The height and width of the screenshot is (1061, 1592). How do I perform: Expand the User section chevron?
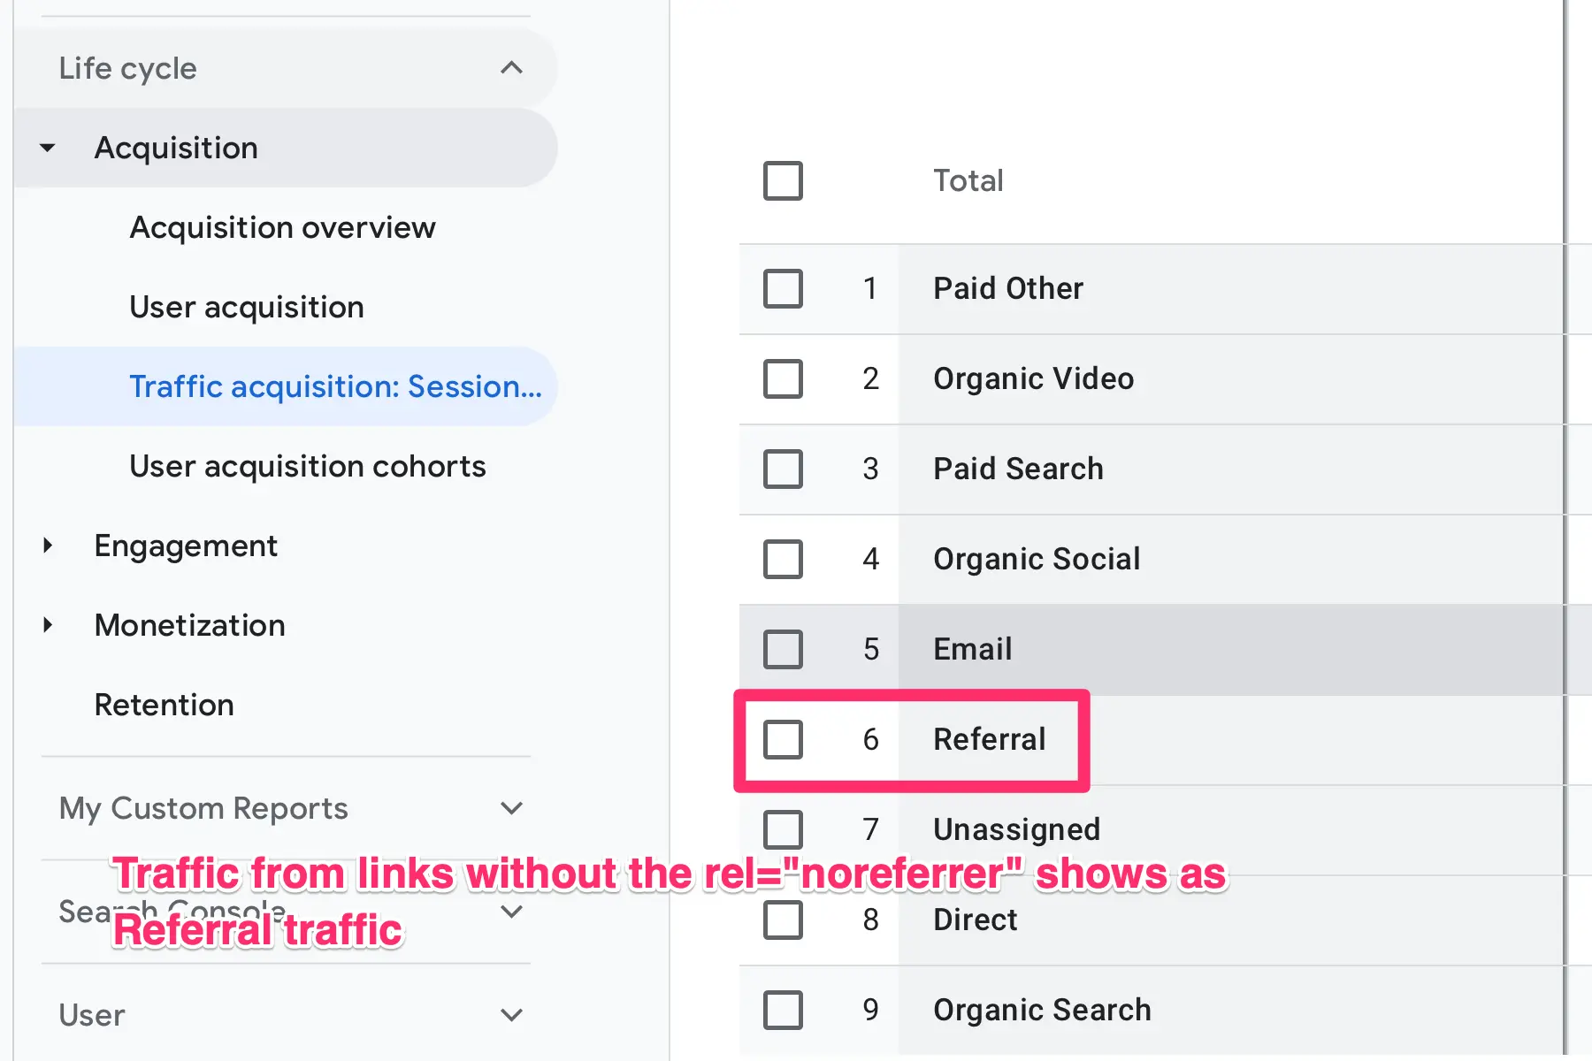(511, 1014)
